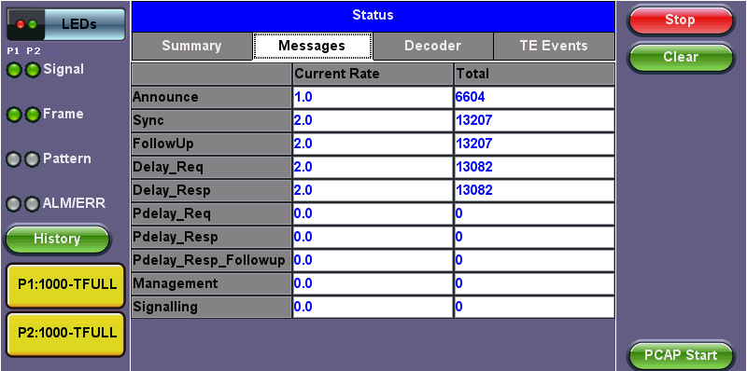747x371 pixels.
Task: Open the LEDs panel button
Action: [65, 24]
